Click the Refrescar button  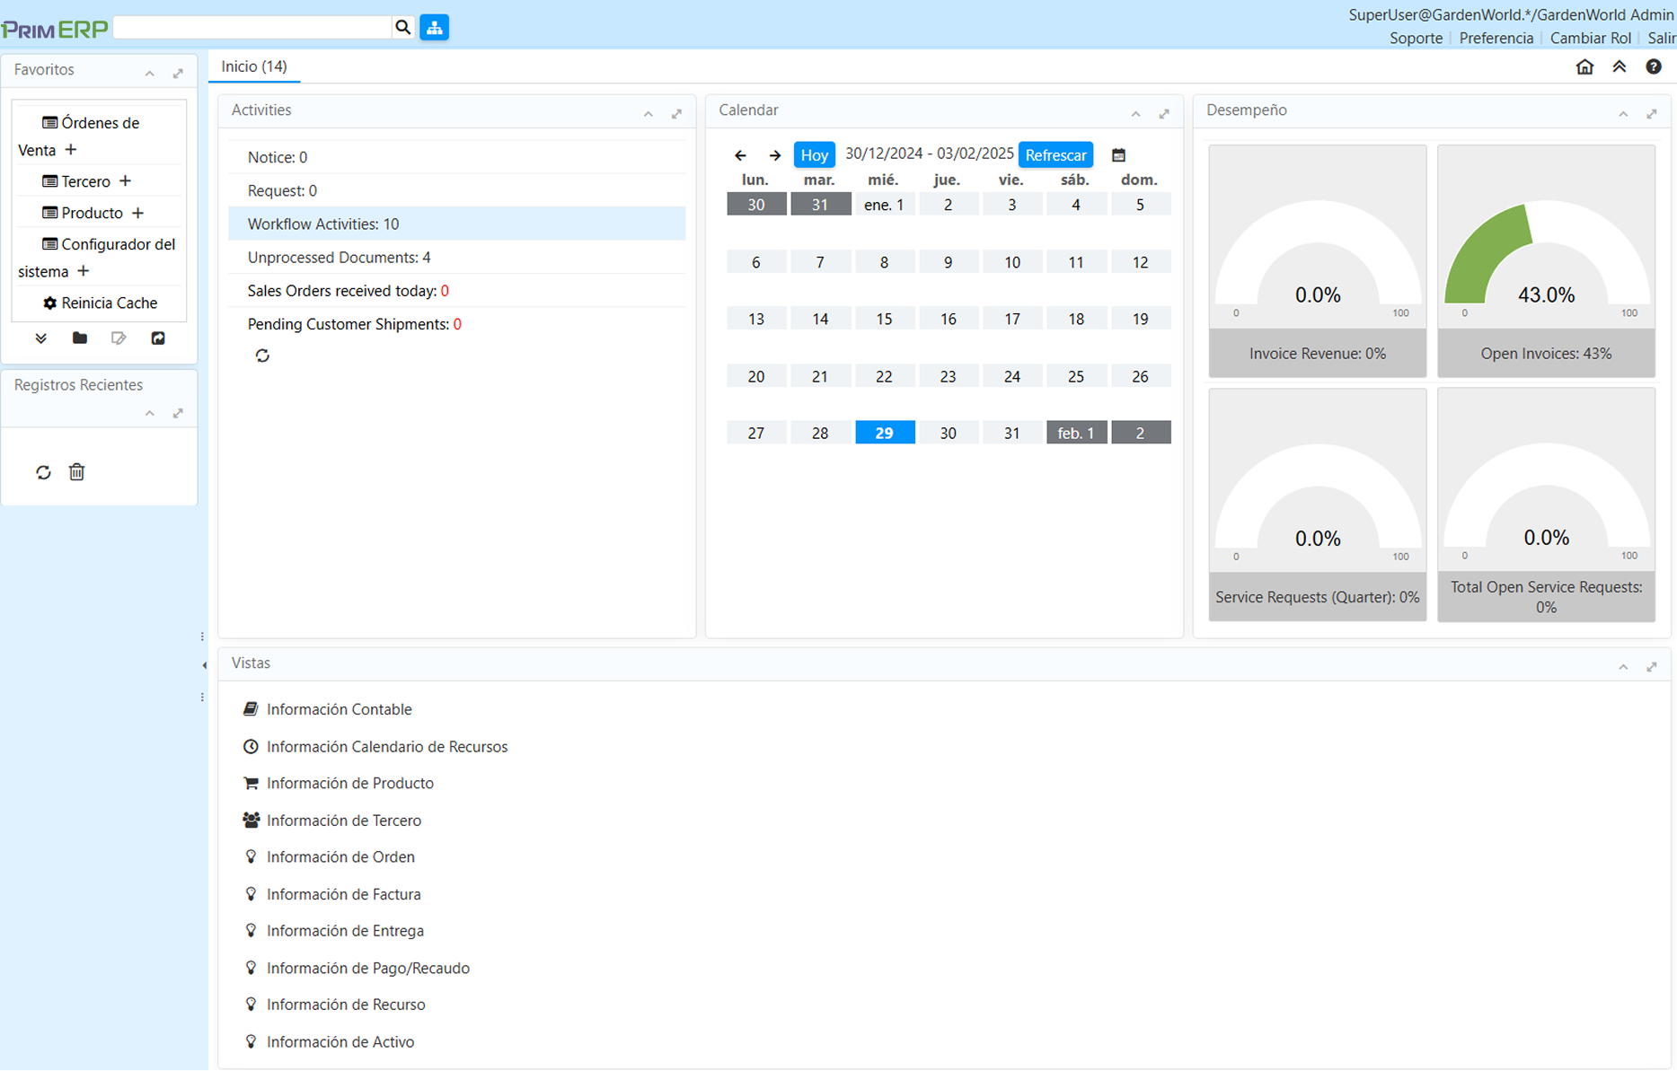click(x=1055, y=155)
